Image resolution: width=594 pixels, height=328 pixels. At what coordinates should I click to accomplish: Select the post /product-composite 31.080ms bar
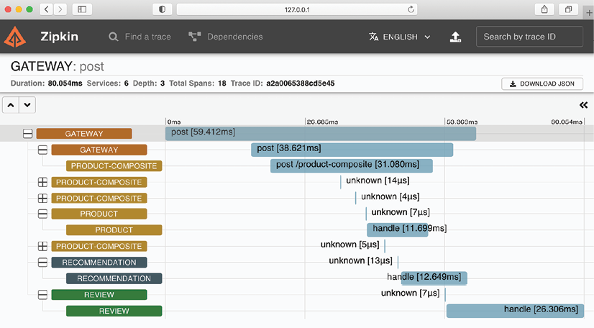352,166
